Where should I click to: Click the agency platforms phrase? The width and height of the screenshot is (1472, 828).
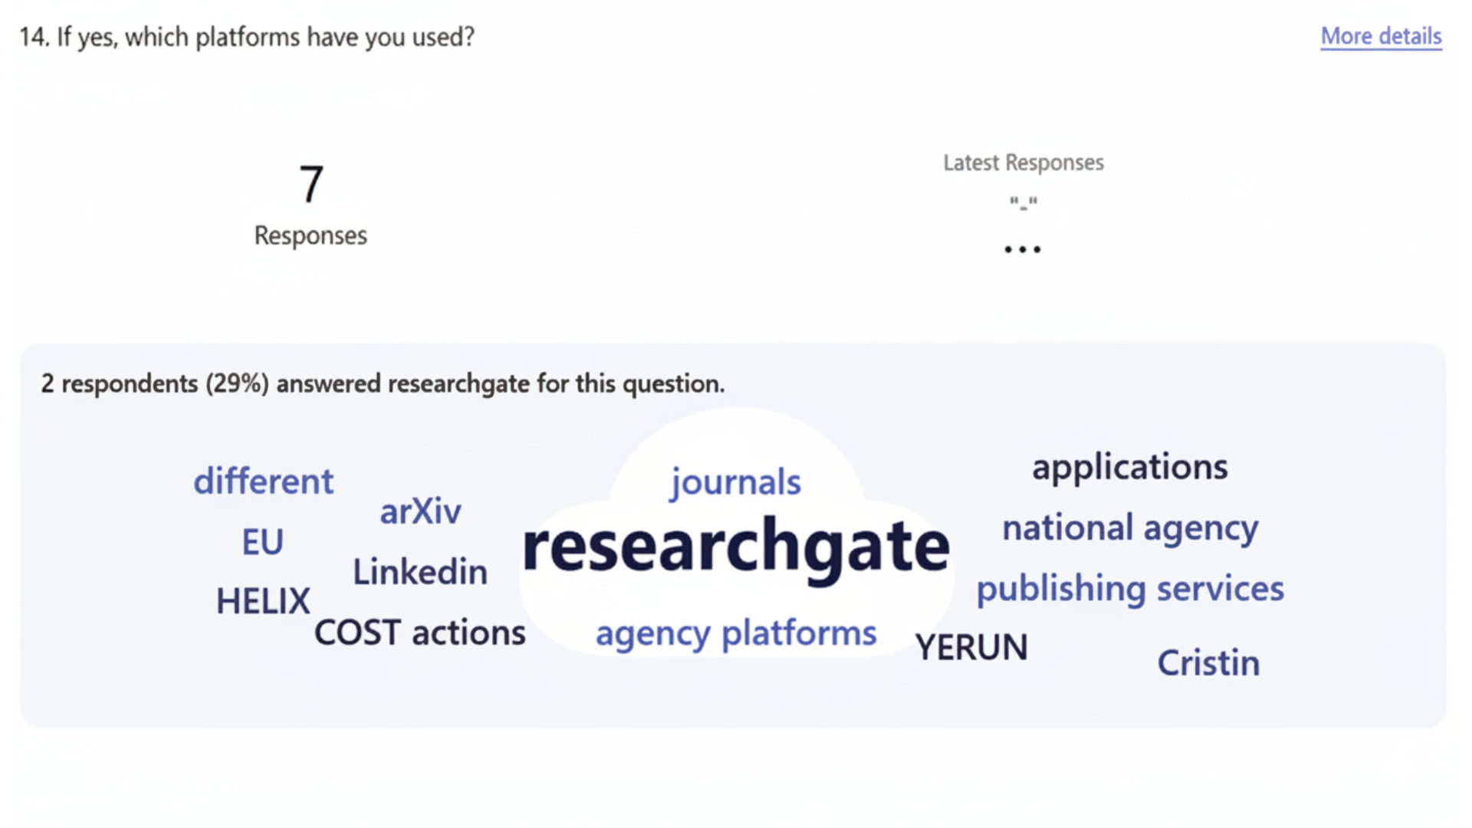[735, 634]
